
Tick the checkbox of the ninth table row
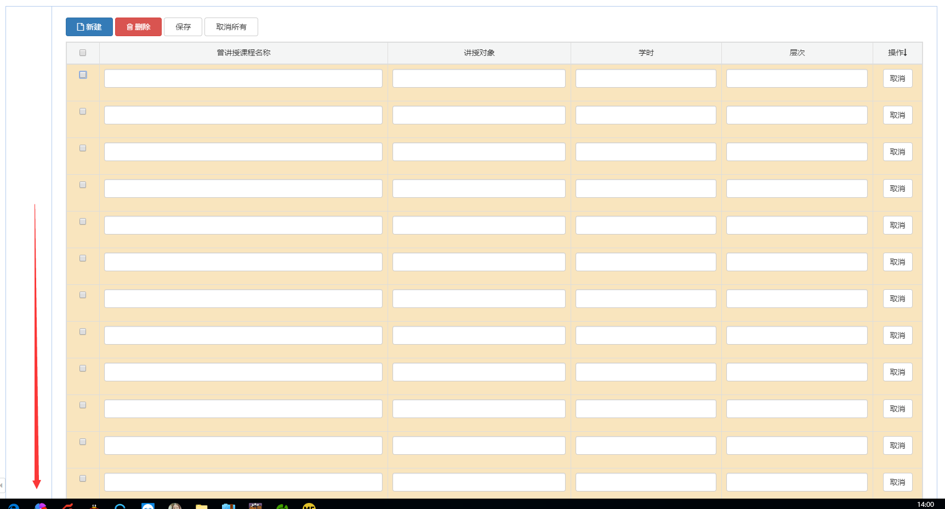83,368
